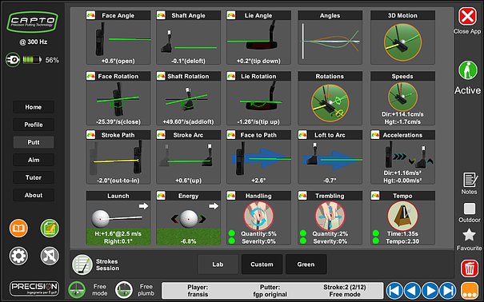This screenshot has height=302, width=484.
Task: Mark stroke as Favourite star
Action: pyautogui.click(x=469, y=235)
